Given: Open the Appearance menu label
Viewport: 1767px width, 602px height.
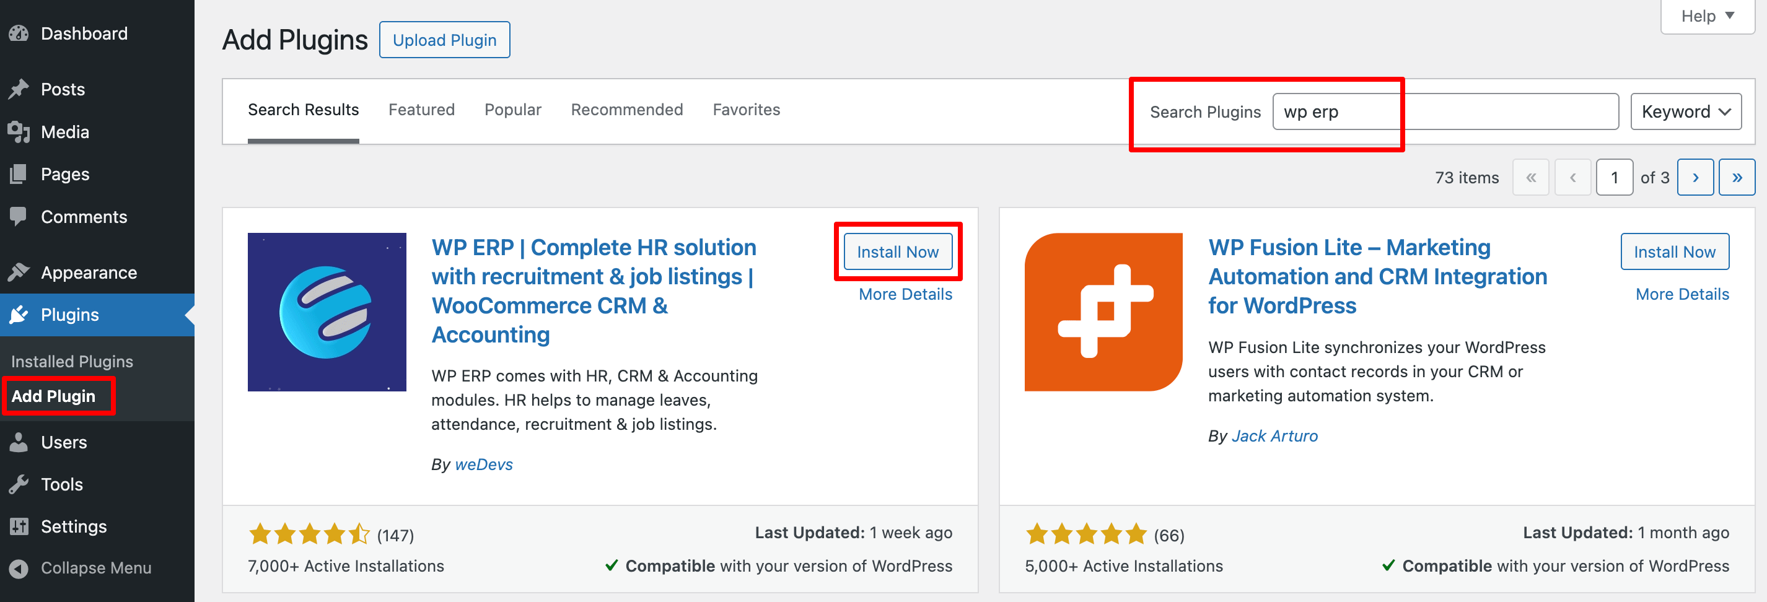Looking at the screenshot, I should coord(89,273).
